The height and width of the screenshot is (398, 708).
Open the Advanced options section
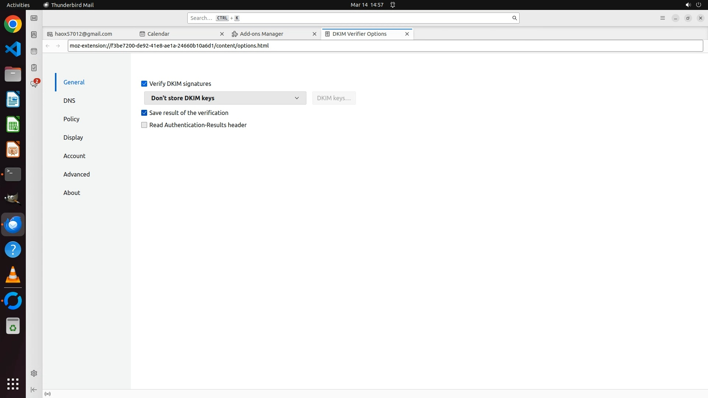[76, 174]
